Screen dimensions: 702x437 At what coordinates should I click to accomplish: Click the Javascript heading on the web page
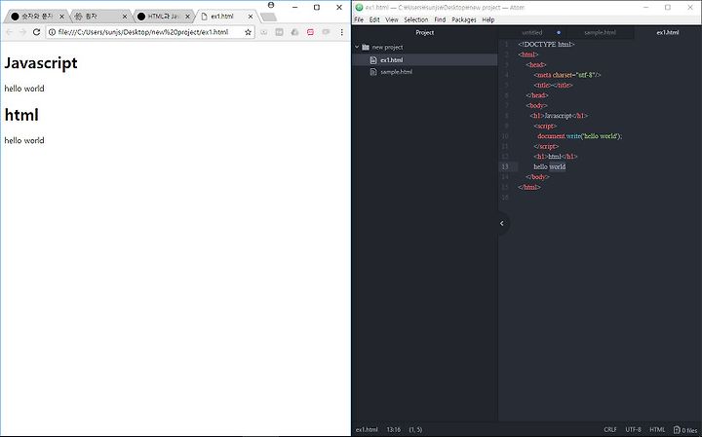[x=41, y=63]
